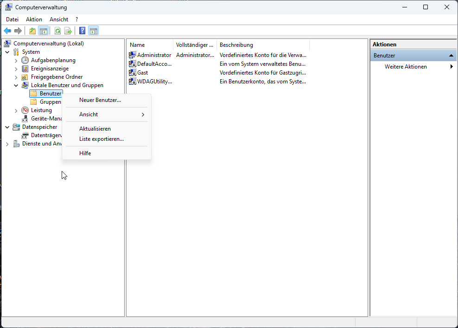
Task: Click the DefaultAccount user icon
Action: [132, 63]
